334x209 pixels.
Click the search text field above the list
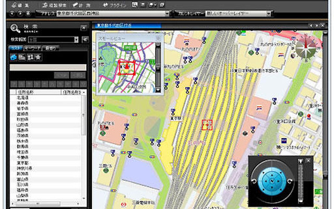tap(48, 67)
